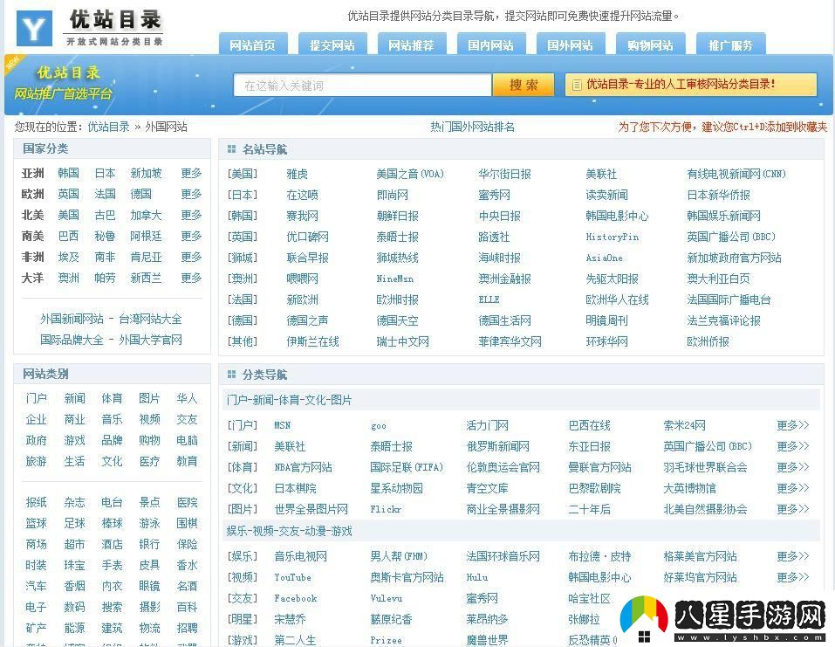Select 法国 in the 欧洲 row

(x=105, y=194)
